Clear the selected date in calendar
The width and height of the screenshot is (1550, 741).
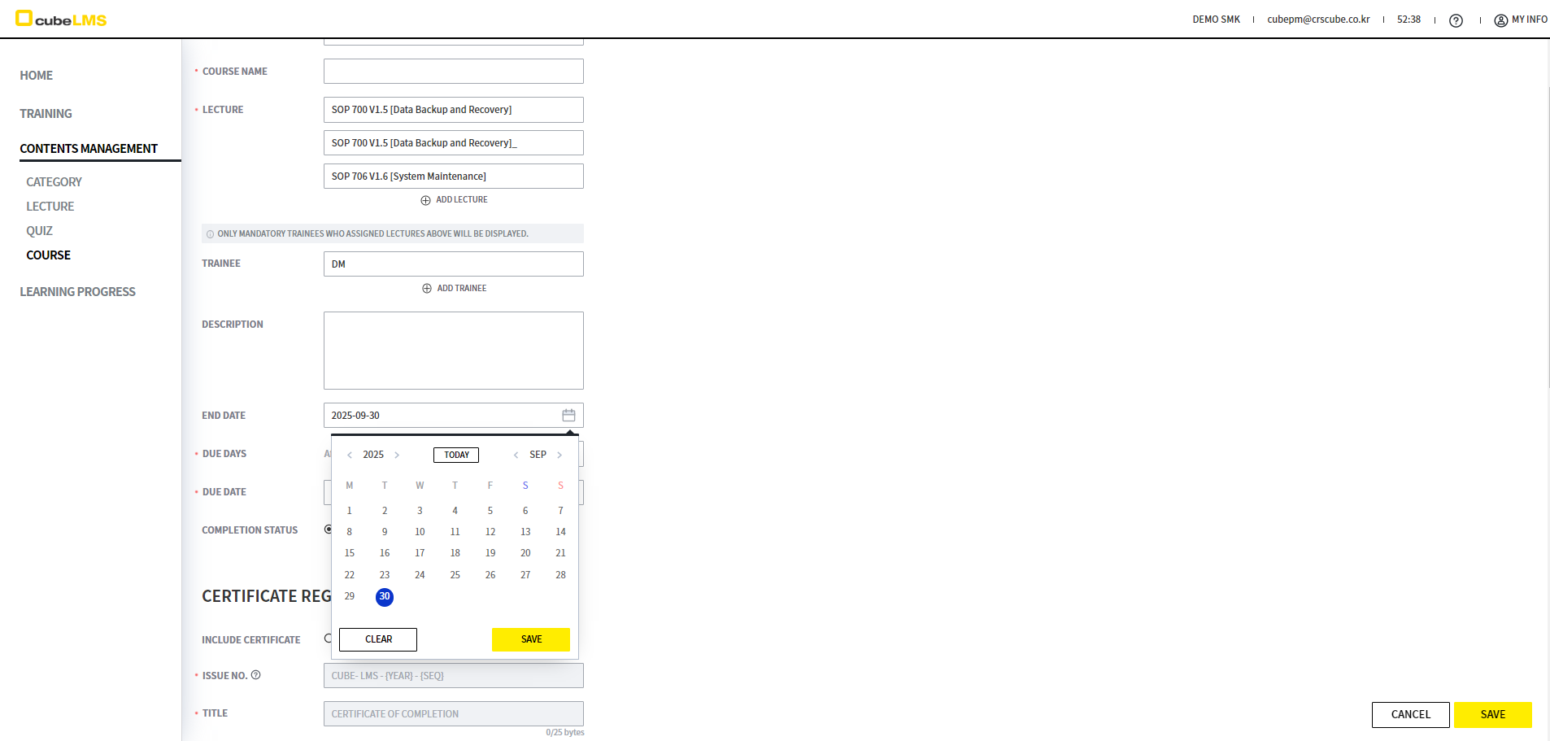tap(378, 639)
